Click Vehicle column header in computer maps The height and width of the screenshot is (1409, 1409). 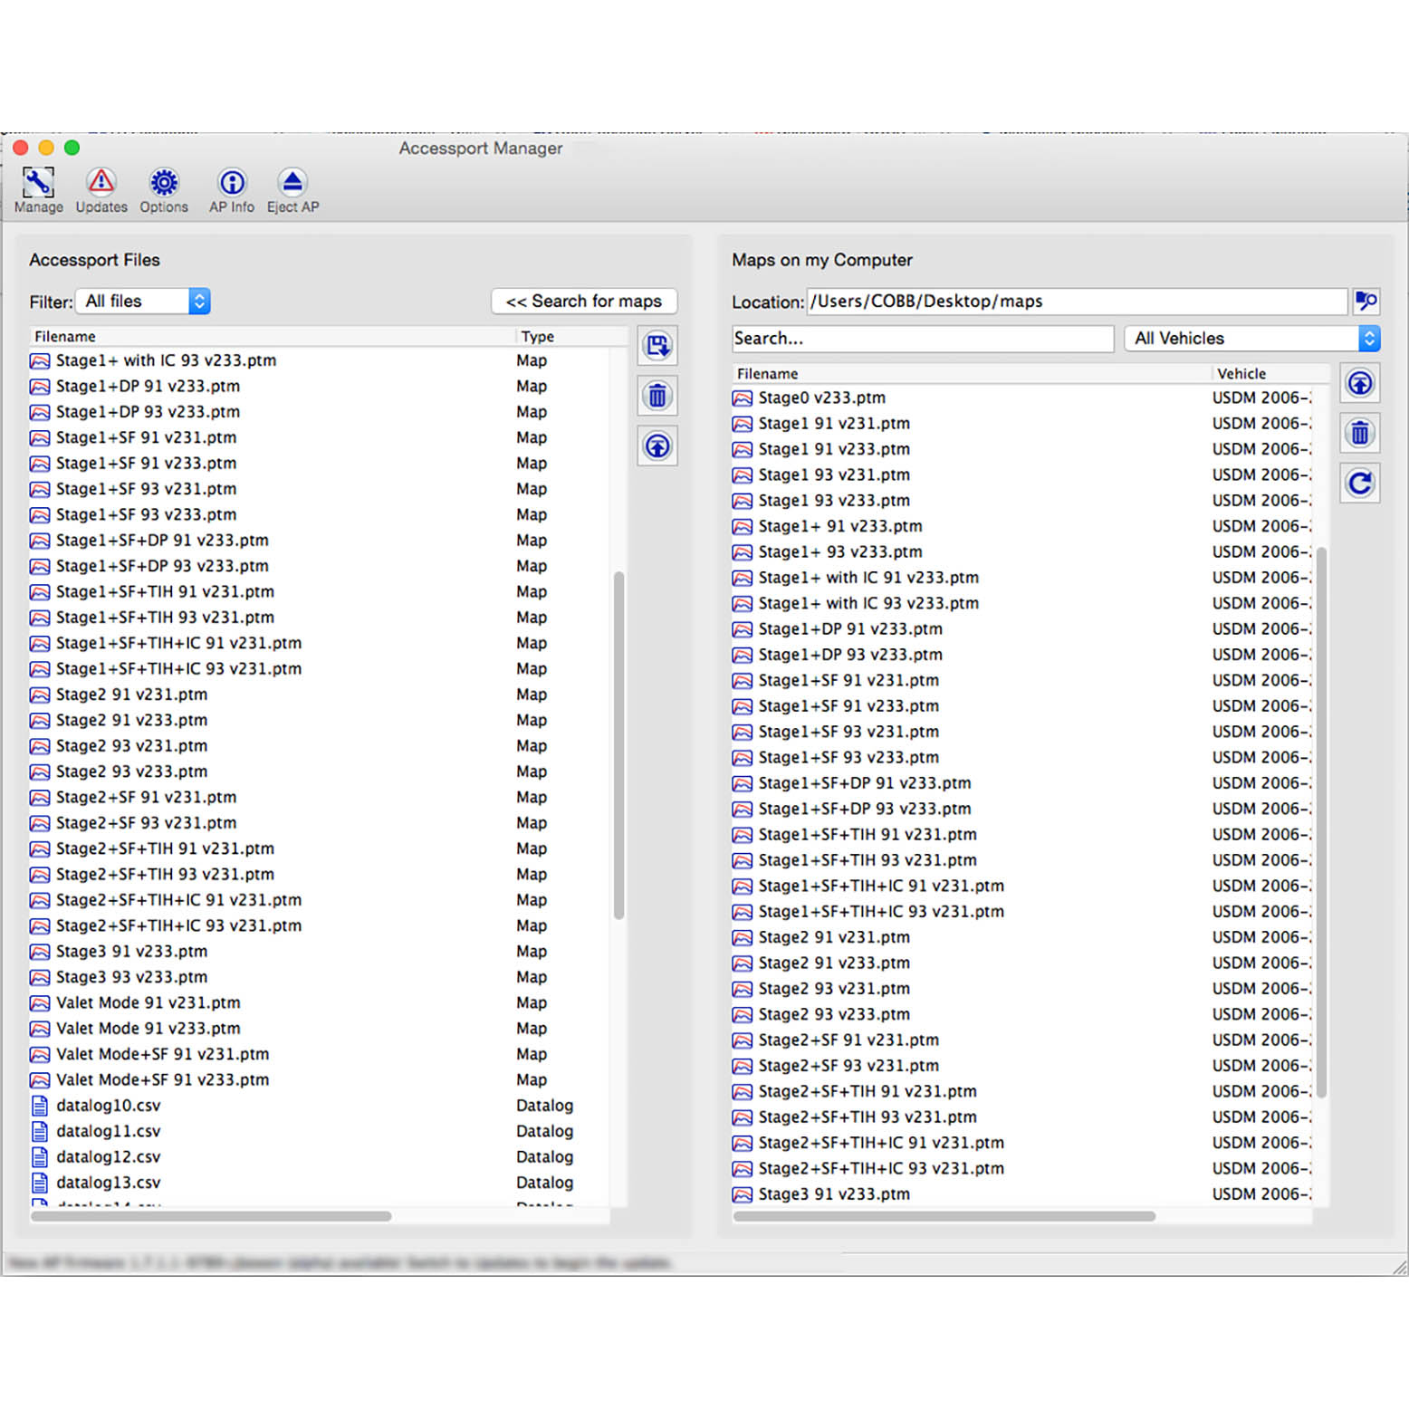(x=1270, y=373)
